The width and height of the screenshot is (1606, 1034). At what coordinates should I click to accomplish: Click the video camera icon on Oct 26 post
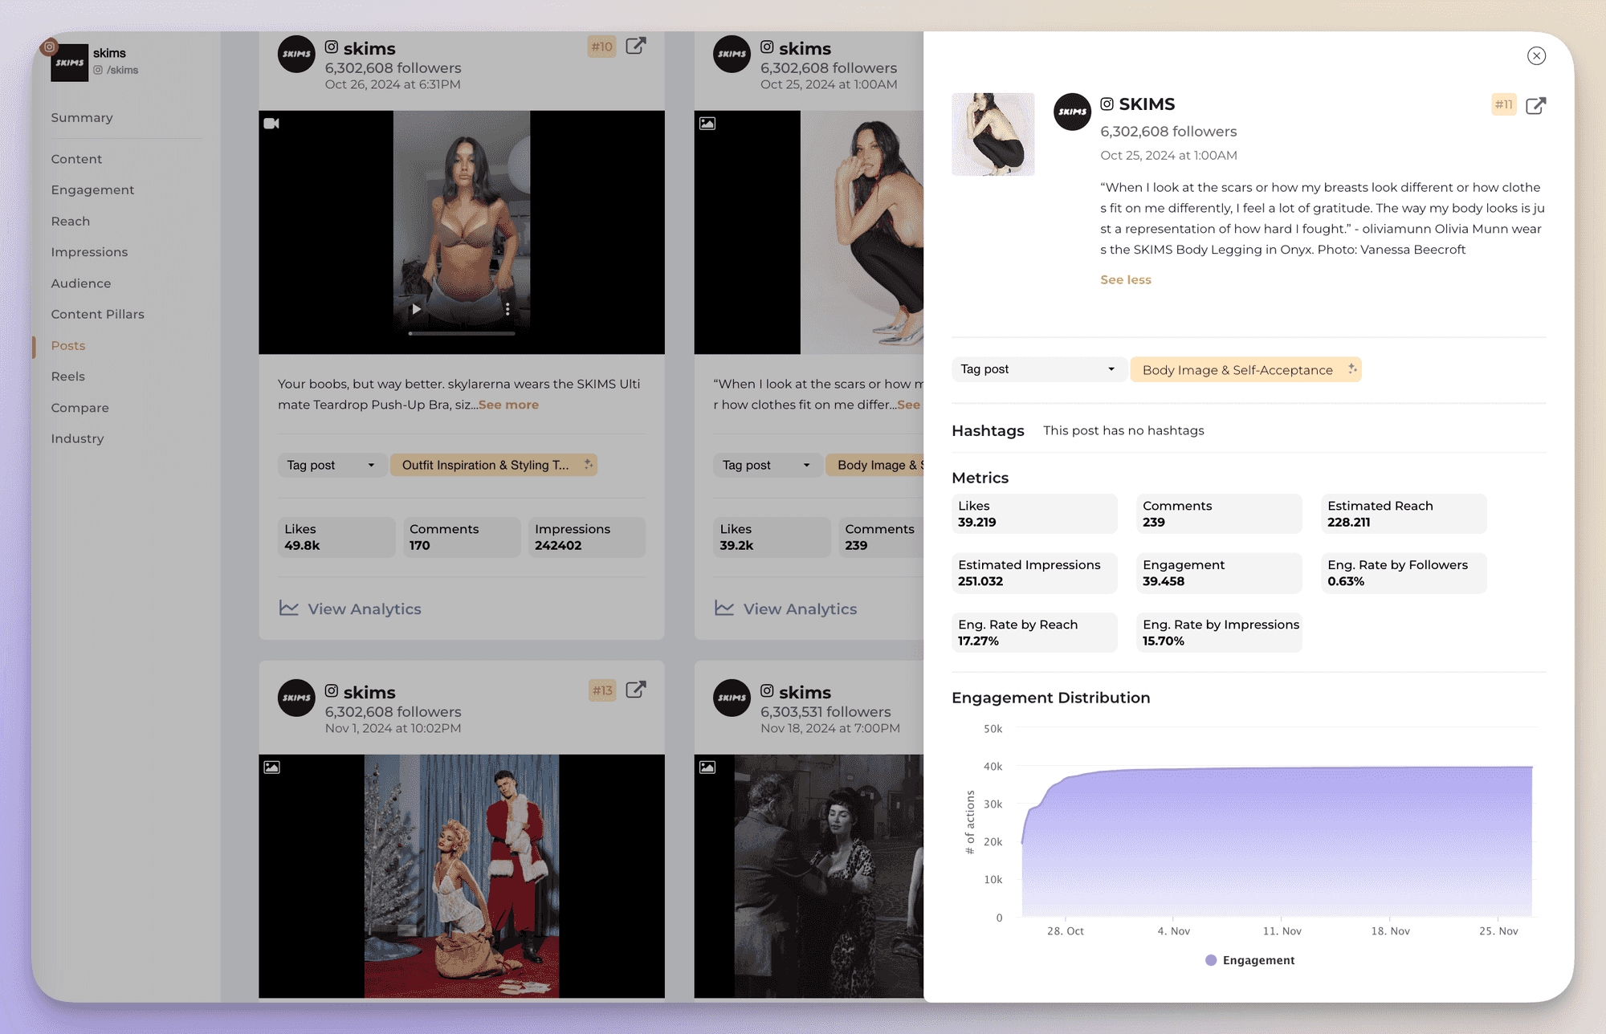coord(271,124)
